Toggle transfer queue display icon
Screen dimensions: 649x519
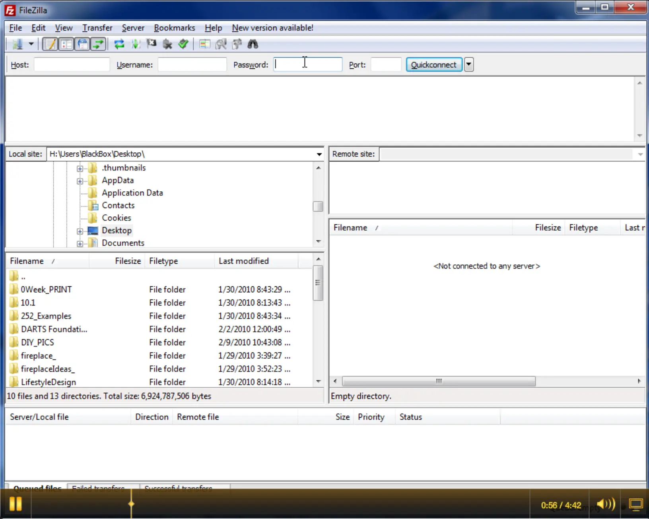(98, 44)
